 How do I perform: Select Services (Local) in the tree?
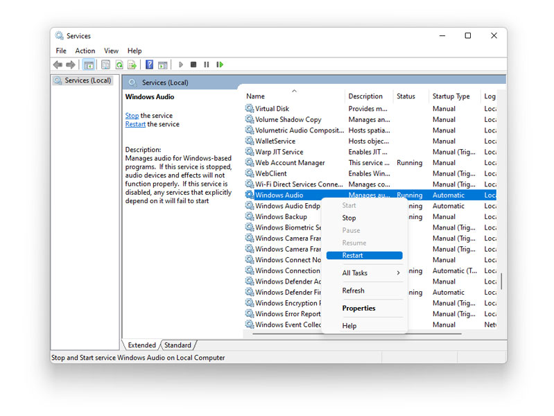[83, 80]
